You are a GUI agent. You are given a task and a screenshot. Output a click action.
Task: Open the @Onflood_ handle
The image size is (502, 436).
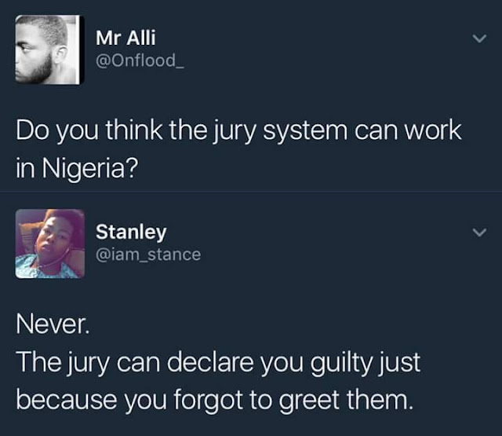pos(140,60)
